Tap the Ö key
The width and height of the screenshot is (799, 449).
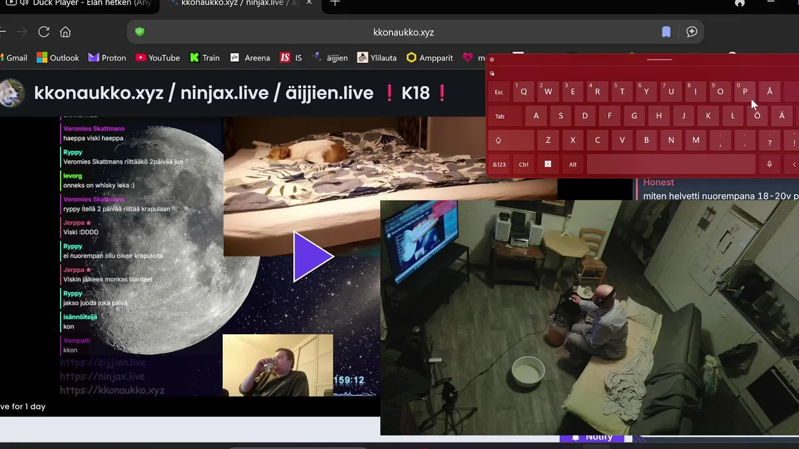757,116
